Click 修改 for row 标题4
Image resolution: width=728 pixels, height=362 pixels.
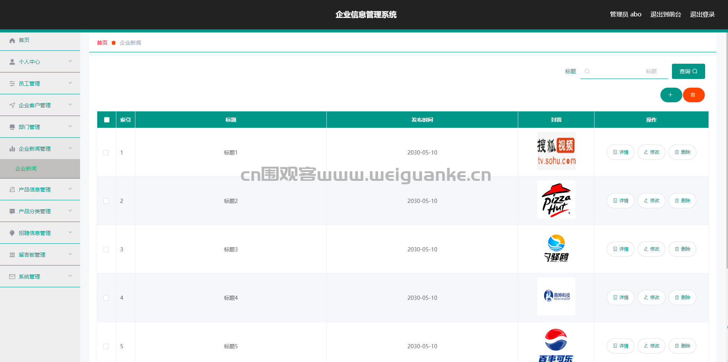[651, 298]
